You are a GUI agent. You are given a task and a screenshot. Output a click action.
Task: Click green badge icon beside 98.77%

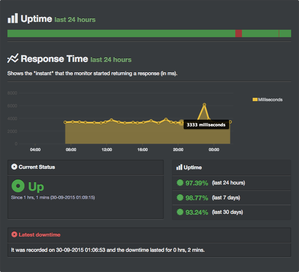[x=180, y=198]
